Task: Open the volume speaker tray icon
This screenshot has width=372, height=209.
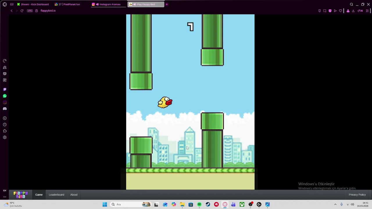Action: click(352, 204)
